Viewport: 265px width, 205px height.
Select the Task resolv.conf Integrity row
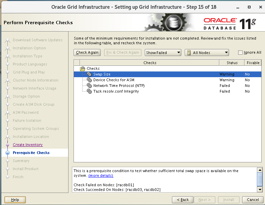pyautogui.click(x=168, y=91)
